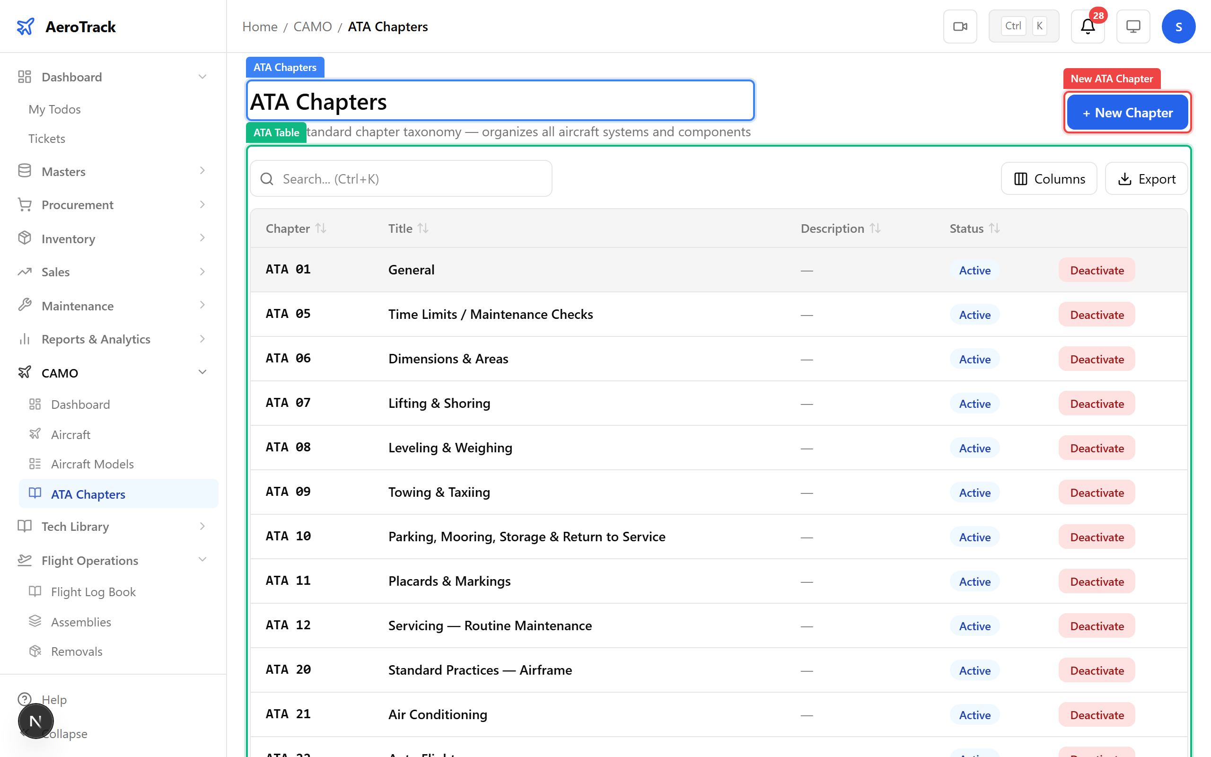This screenshot has width=1211, height=757.
Task: Open the notifications bell with 28 alerts
Action: click(1087, 26)
